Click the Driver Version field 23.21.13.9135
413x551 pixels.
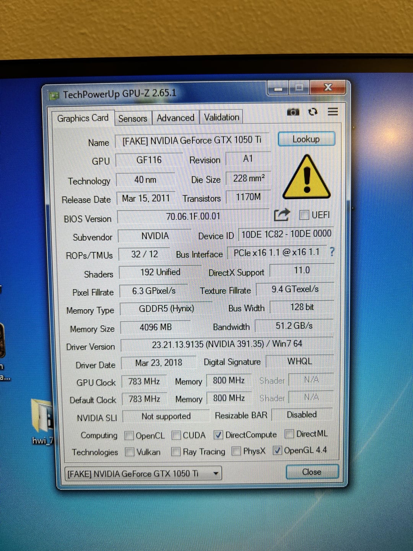(227, 344)
